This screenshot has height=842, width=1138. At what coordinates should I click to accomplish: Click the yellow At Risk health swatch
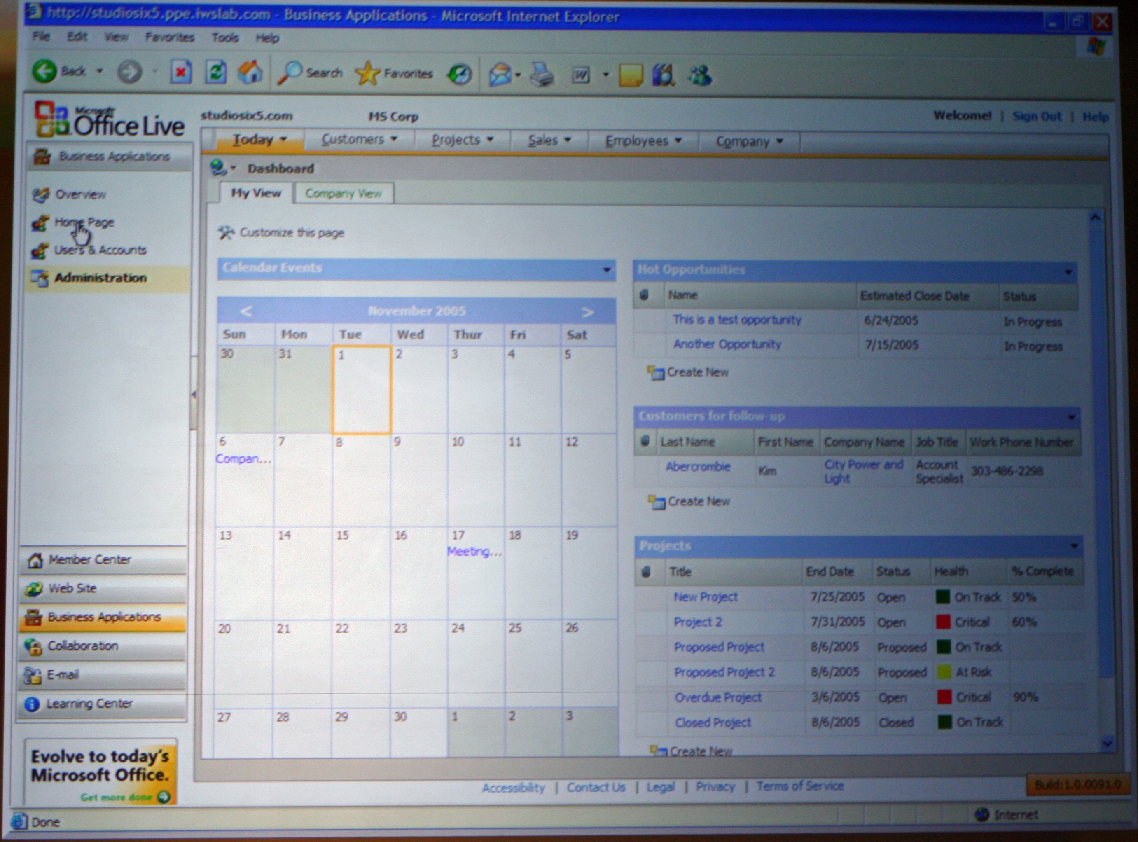point(944,672)
